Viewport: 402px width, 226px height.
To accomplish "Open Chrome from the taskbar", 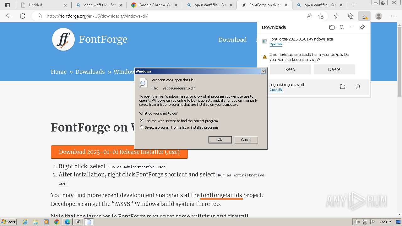I will click(x=57, y=222).
